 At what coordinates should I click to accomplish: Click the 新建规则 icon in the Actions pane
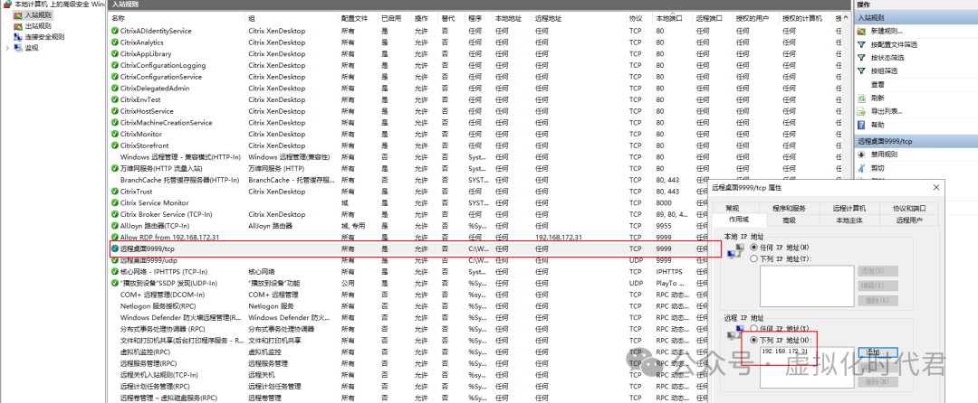click(x=861, y=31)
